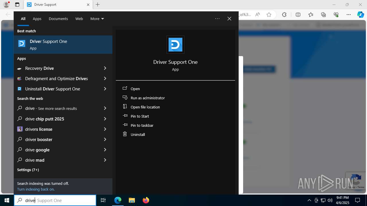
Task: Open Driver Support One best match result
Action: pos(63,45)
